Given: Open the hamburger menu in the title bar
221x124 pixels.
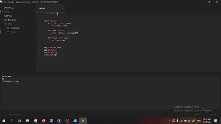Looking at the screenshot, I should point(4,2).
